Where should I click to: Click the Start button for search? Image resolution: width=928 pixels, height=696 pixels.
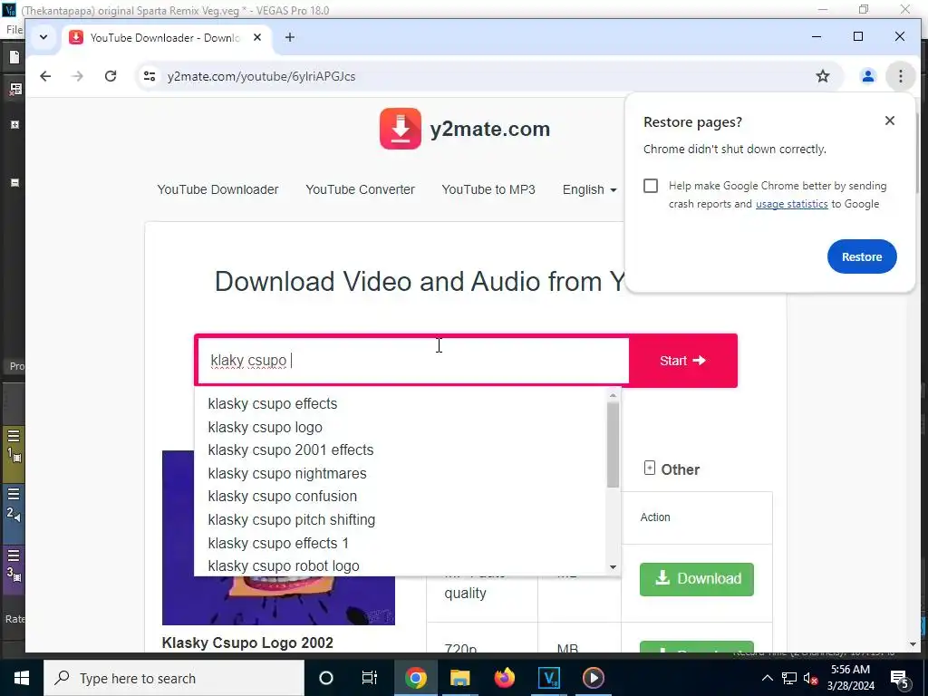(683, 361)
